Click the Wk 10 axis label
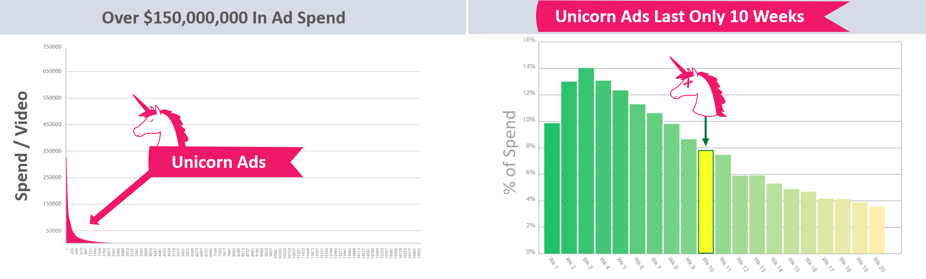This screenshot has width=926, height=279. click(708, 264)
